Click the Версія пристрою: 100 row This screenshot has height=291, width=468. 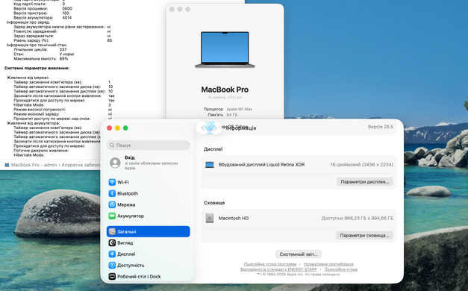(41, 13)
